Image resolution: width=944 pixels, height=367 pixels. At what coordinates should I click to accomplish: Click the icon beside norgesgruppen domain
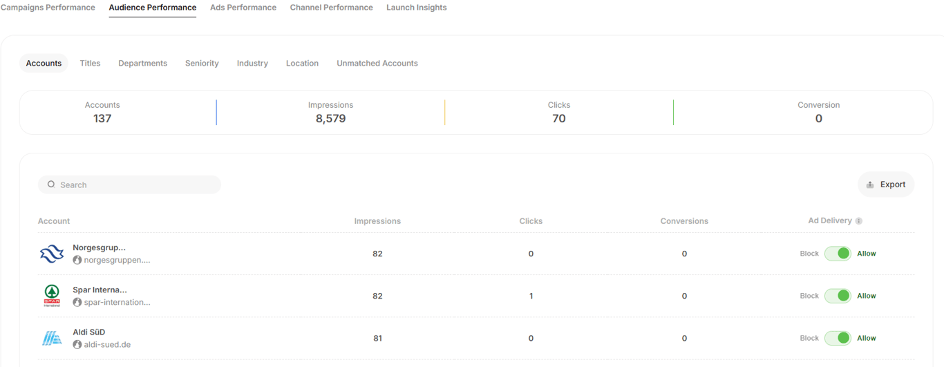pyautogui.click(x=77, y=261)
